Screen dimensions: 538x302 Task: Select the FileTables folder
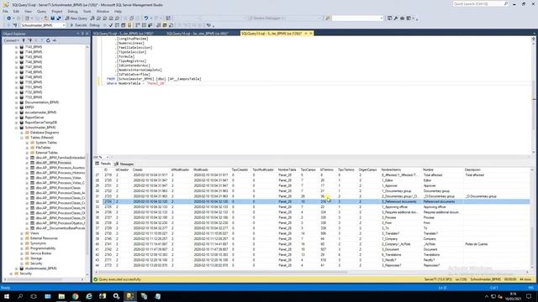click(x=43, y=148)
